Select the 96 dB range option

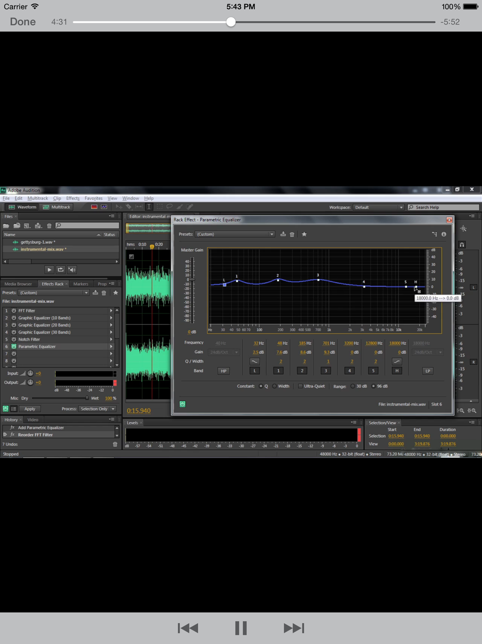tap(374, 386)
